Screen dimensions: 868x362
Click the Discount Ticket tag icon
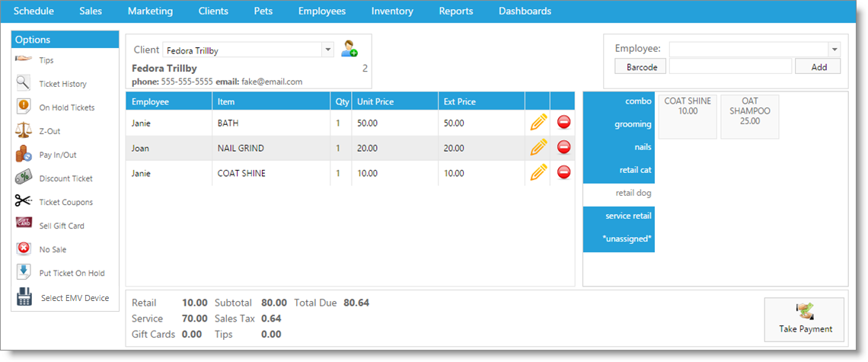(24, 178)
